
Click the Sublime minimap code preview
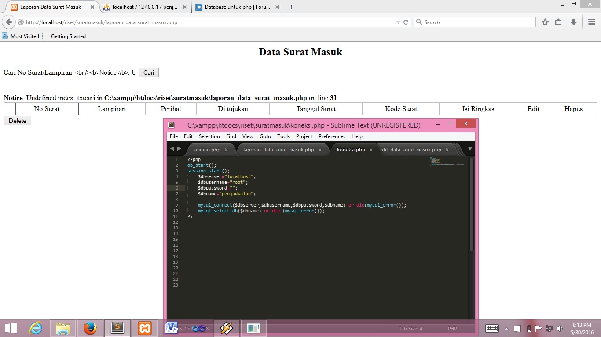[x=447, y=161]
